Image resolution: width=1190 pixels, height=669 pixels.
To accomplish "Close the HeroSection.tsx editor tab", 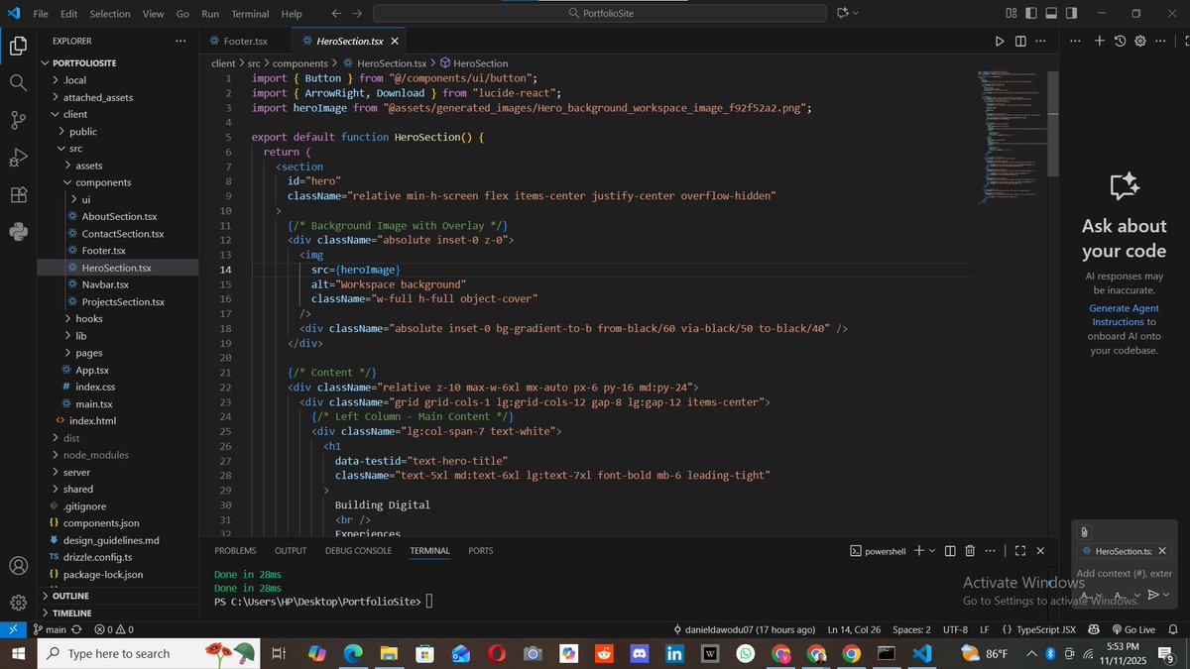I will 395,41.
